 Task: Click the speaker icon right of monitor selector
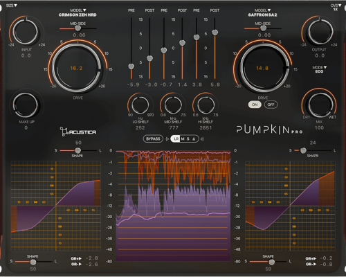click(x=202, y=139)
